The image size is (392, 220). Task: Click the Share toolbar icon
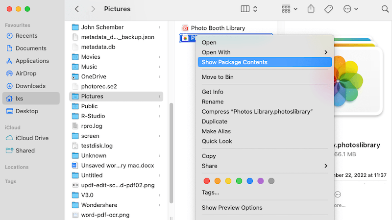tap(311, 9)
